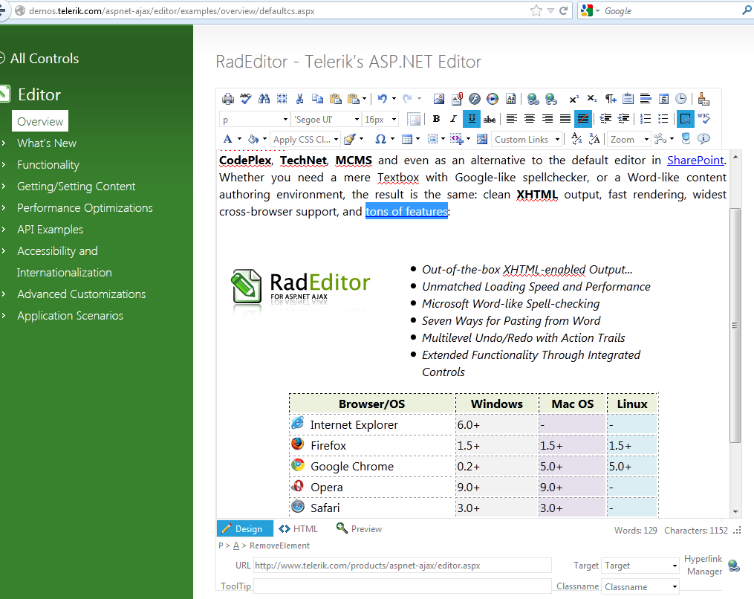Click the 'tons of features' link
This screenshot has height=599, width=754.
(406, 211)
